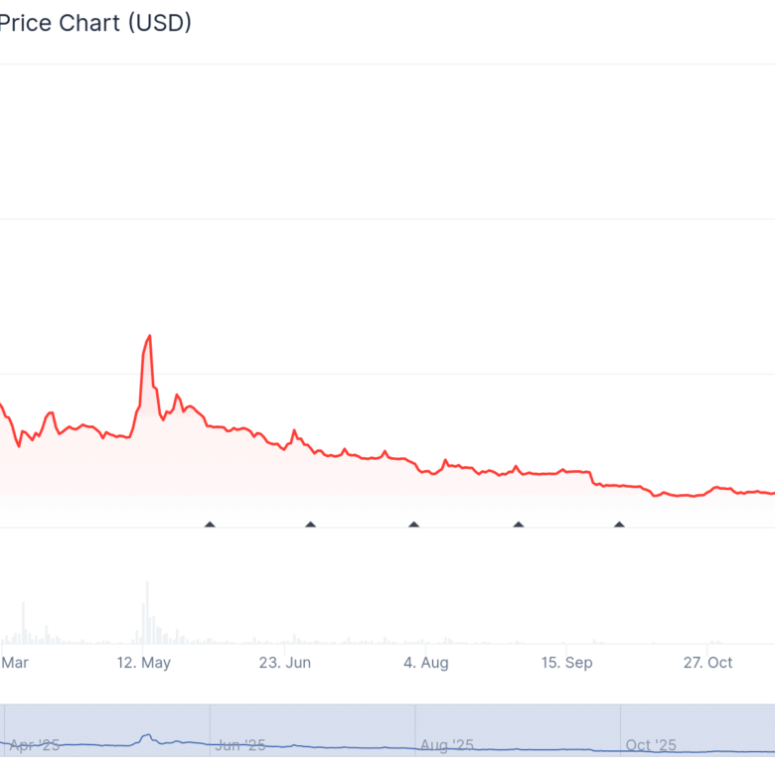Click the leftmost black triangle event marker
The image size is (775, 775).
pos(210,524)
